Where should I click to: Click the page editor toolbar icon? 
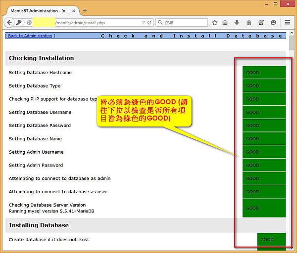[261, 23]
